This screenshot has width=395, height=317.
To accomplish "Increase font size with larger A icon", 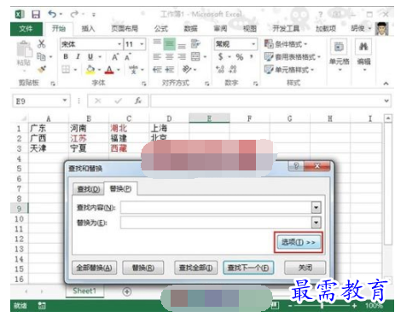I will 115,57.
